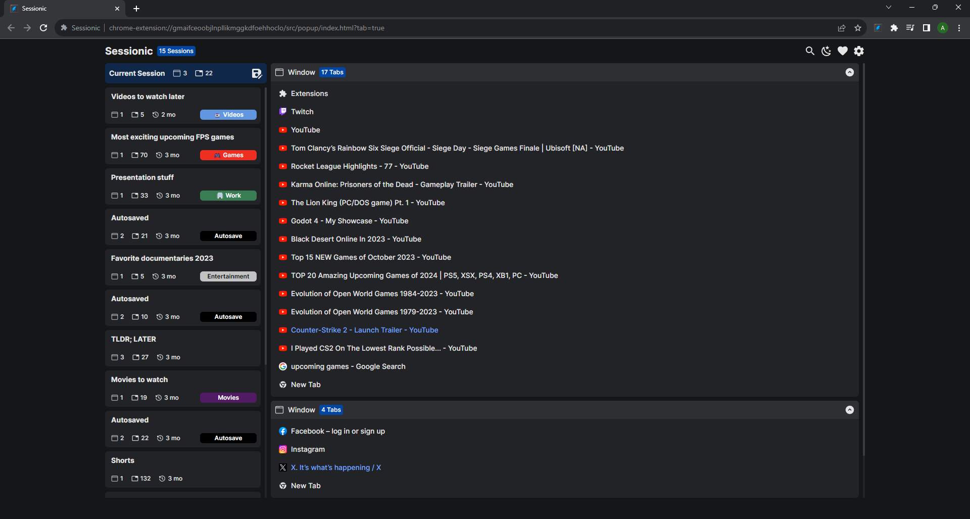Viewport: 970px width, 519px height.
Task: Open 'Most exciting upcoming FPS games' session
Action: tap(183, 146)
